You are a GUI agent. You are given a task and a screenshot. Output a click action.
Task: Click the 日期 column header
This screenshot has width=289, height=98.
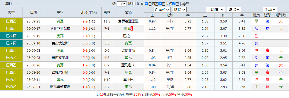click(33, 12)
